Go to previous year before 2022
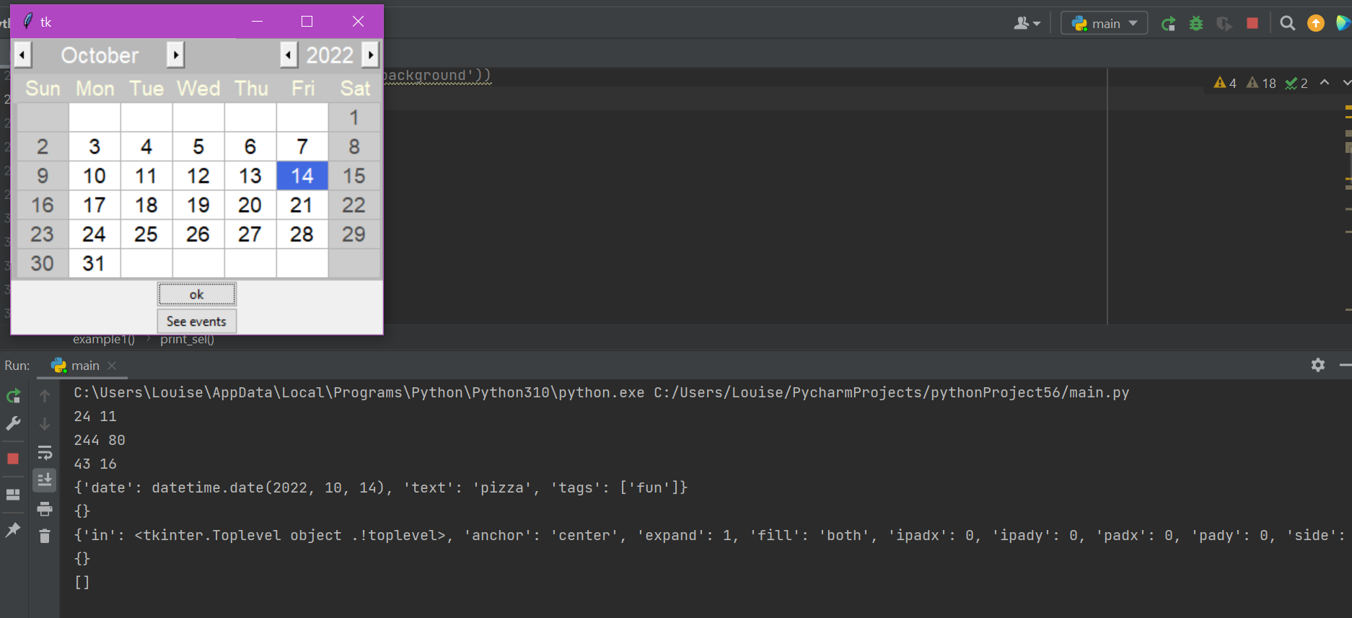Screen dimensions: 1352x618 point(289,55)
